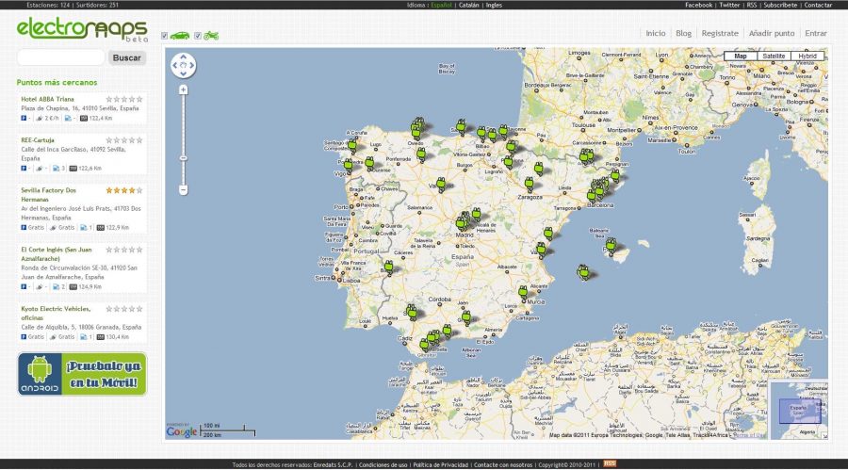Click the charging marker near Santiago de Compostela
The image size is (848, 470).
click(x=352, y=145)
